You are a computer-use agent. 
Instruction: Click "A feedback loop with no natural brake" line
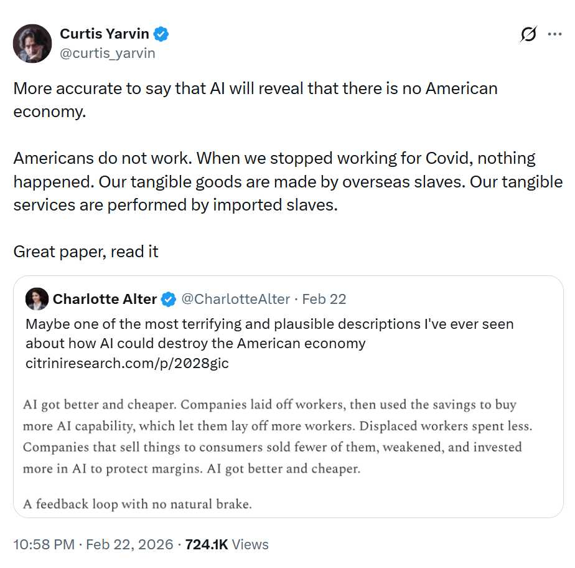point(138,504)
